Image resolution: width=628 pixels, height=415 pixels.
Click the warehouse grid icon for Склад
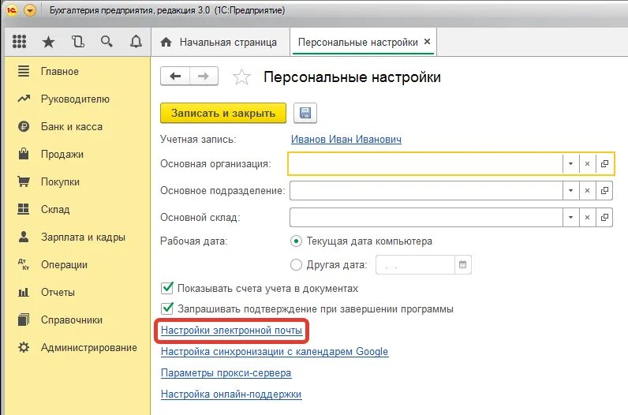point(24,209)
